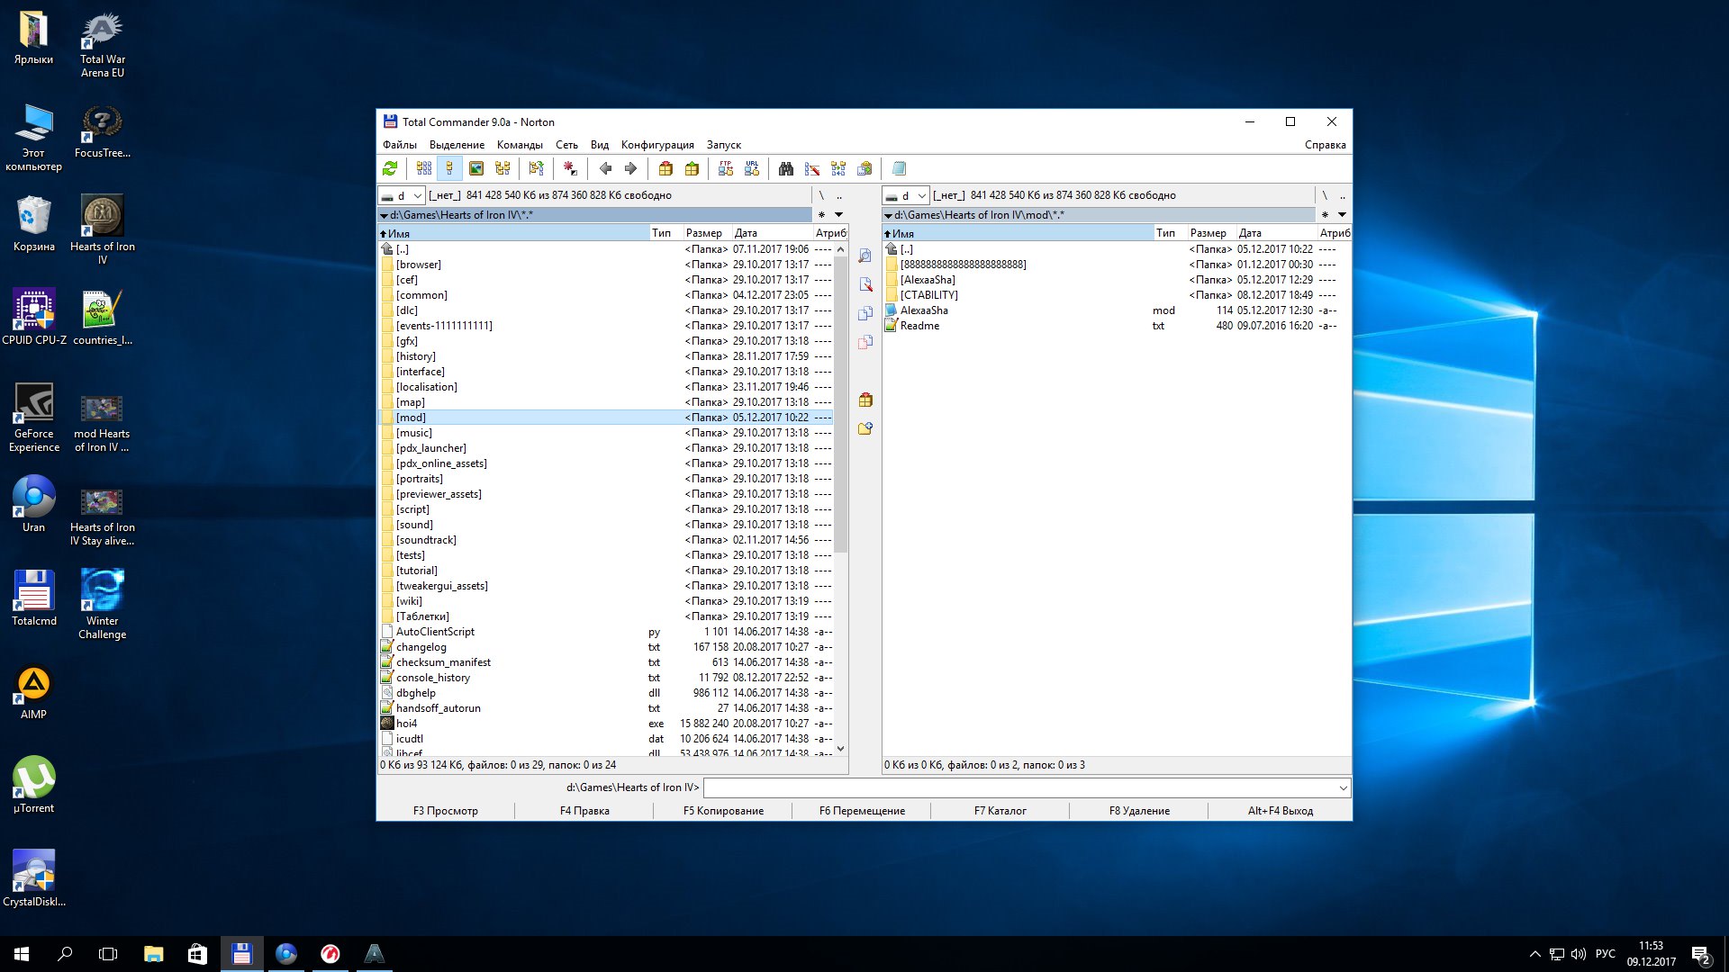Open the Команды menu
Screen dimensions: 1729x972
(520, 145)
